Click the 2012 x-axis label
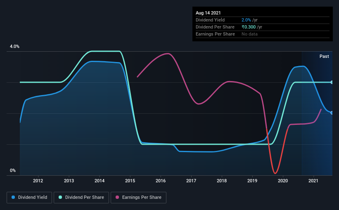The height and width of the screenshot is (210, 339). [38, 181]
